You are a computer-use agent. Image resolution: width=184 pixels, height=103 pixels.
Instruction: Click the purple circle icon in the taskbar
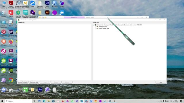pyautogui.click(x=100, y=101)
